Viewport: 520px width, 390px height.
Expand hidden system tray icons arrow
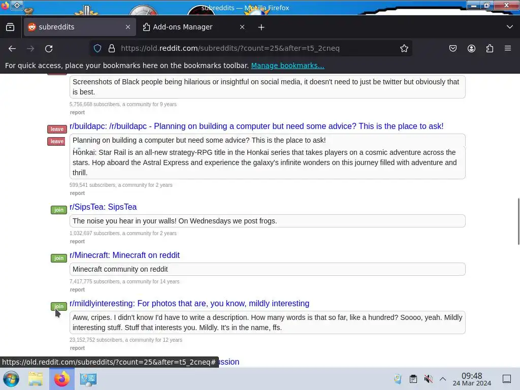click(443, 379)
